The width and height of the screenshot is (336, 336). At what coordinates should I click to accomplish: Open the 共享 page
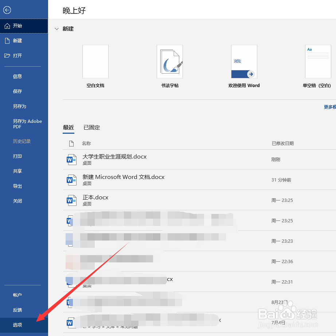(17, 171)
